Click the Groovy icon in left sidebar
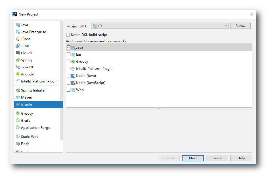266x174 pixels. coord(18,114)
